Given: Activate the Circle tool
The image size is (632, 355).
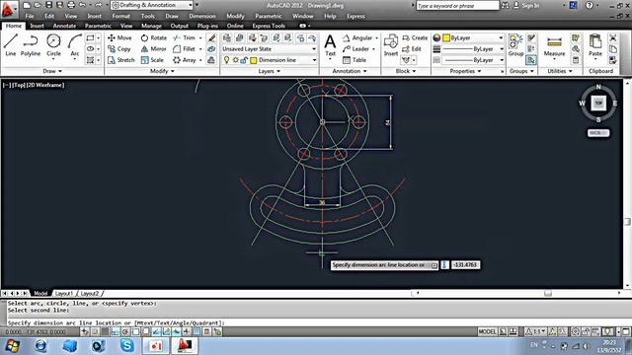Looking at the screenshot, I should 53,45.
